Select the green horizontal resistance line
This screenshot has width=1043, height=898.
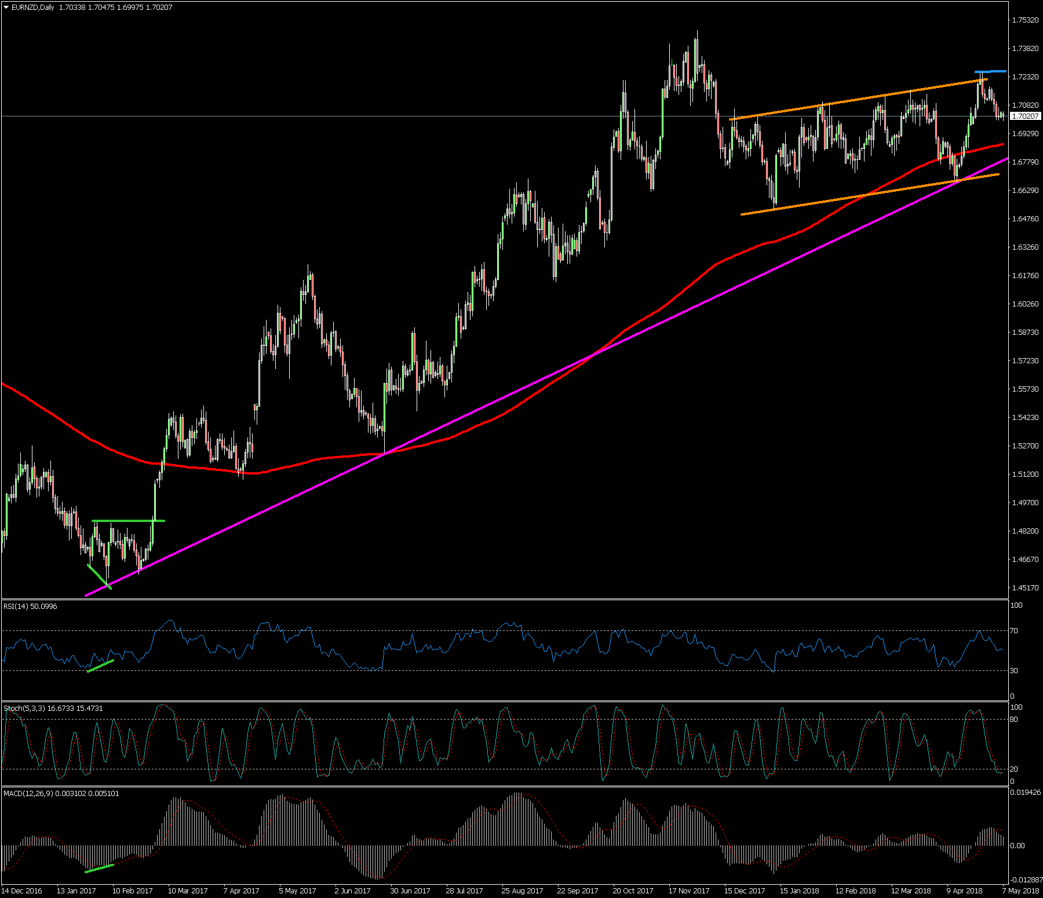pos(128,521)
